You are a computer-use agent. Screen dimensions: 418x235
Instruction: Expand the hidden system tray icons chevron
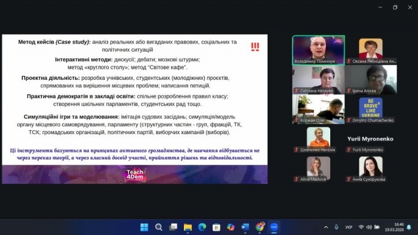(326, 227)
